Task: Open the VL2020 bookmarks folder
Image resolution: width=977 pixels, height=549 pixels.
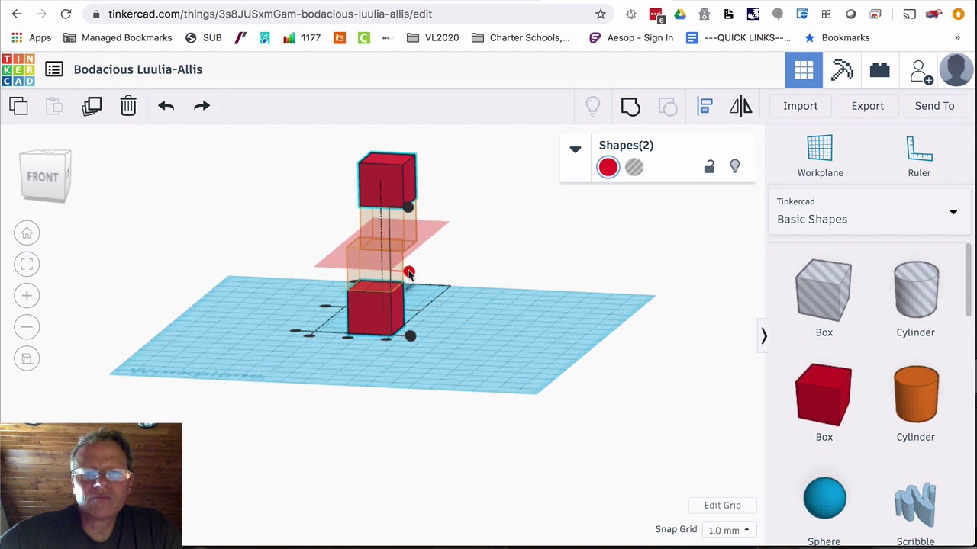Action: [433, 37]
